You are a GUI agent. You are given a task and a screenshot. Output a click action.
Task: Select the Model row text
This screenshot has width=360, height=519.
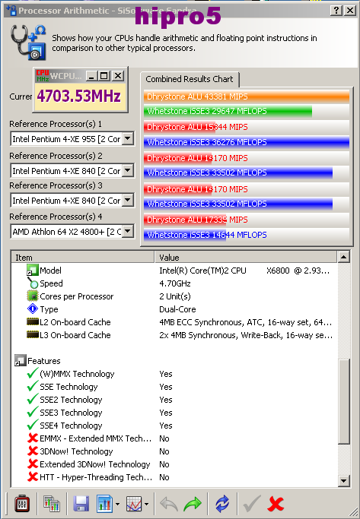pyautogui.click(x=50, y=271)
